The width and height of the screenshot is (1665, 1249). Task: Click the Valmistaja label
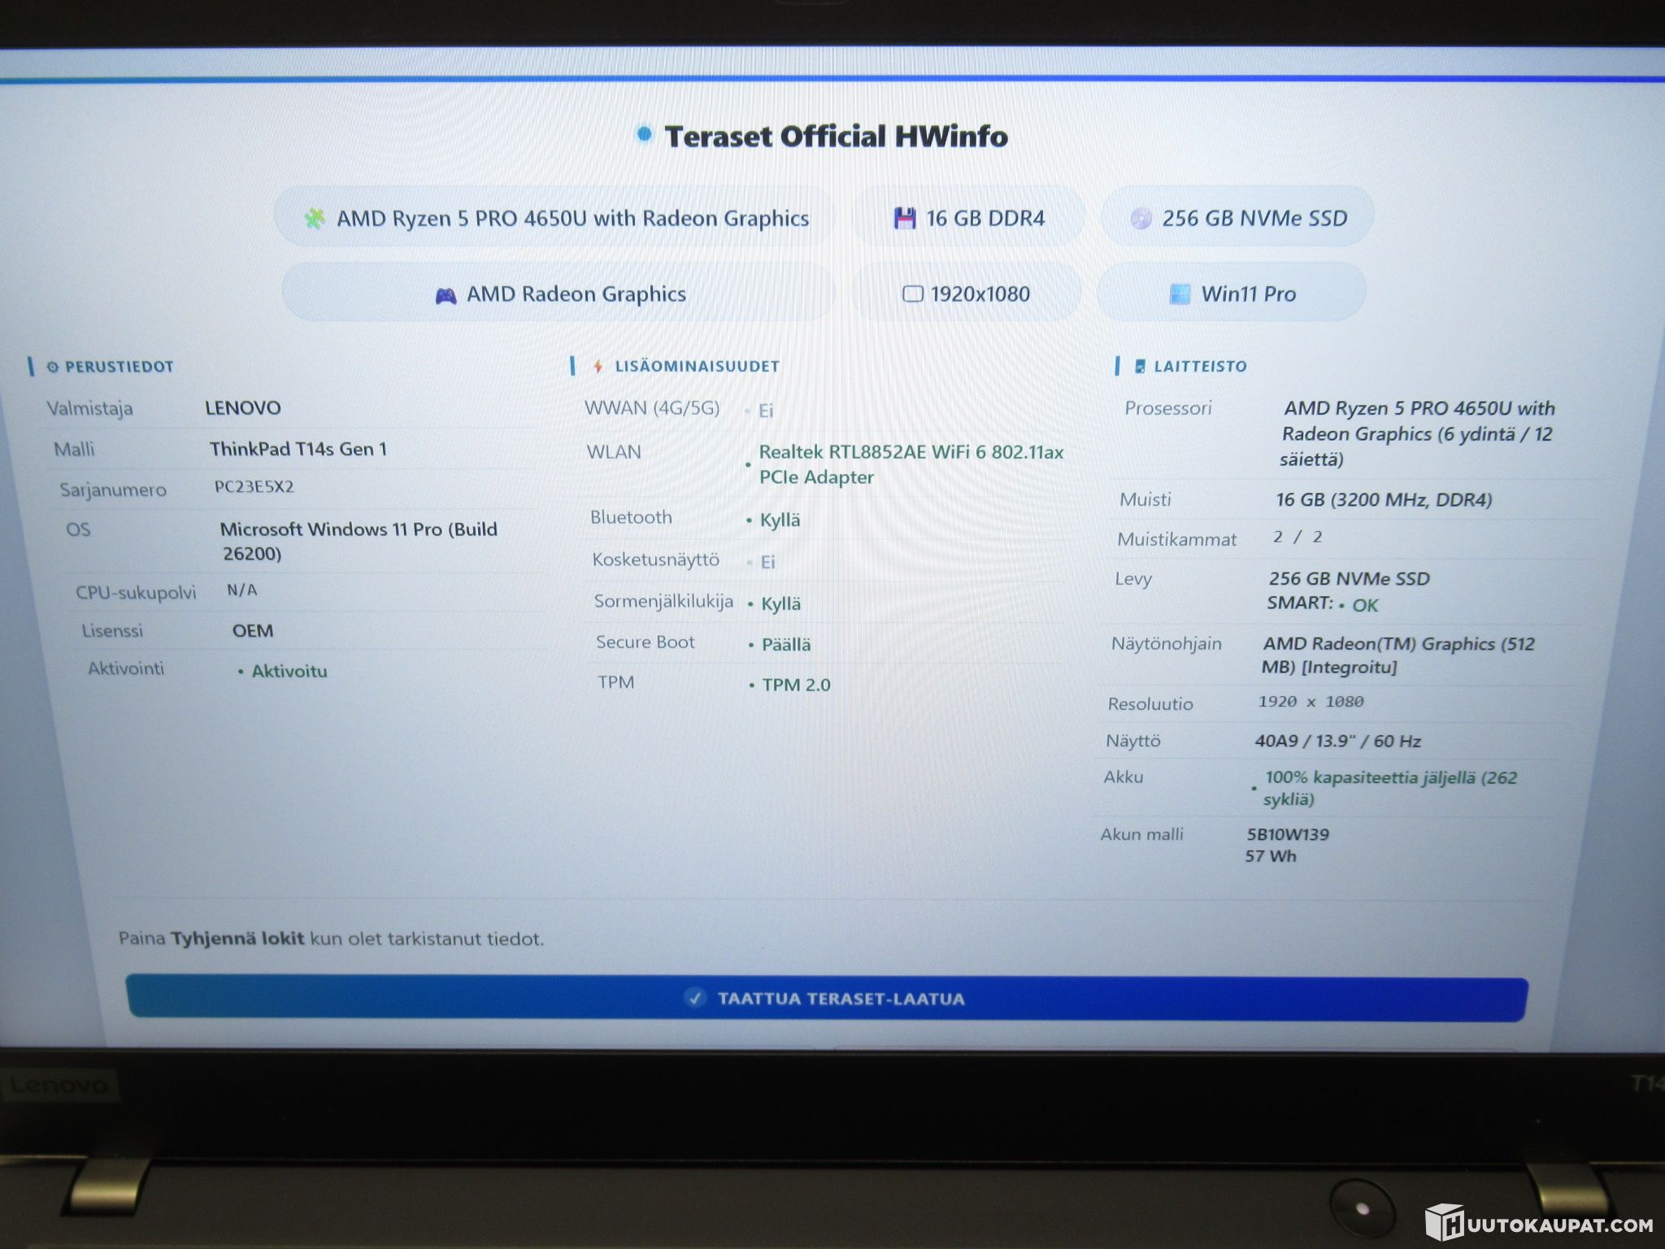(x=89, y=408)
